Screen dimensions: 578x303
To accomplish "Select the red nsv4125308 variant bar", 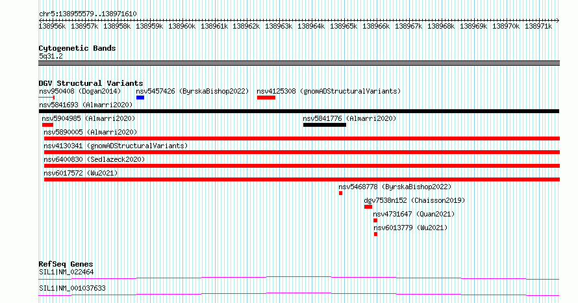I will coord(266,98).
